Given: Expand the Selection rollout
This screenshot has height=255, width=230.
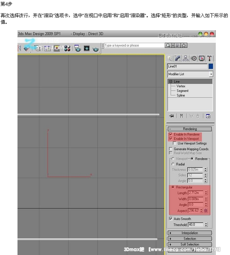Looking at the screenshot, I should (x=190, y=239).
